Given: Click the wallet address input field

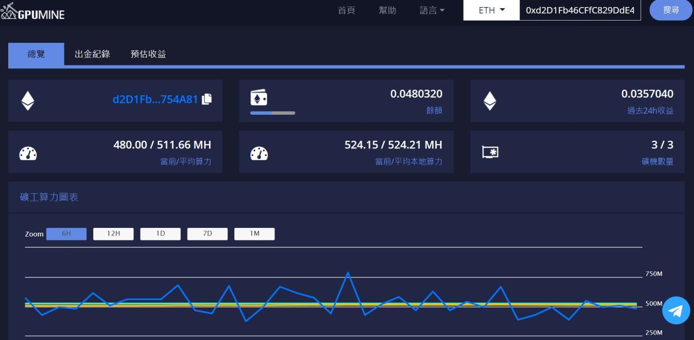Looking at the screenshot, I should pos(580,10).
